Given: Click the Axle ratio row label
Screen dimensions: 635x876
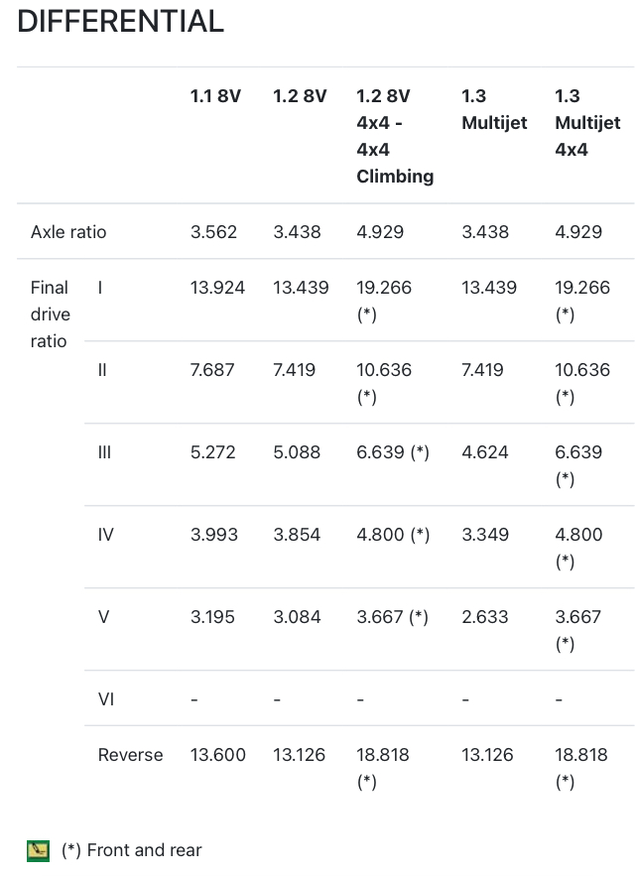Looking at the screenshot, I should pos(68,232).
